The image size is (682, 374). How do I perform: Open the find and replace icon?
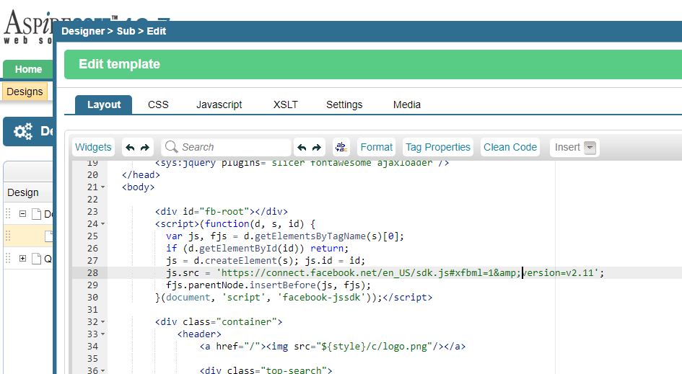[341, 147]
